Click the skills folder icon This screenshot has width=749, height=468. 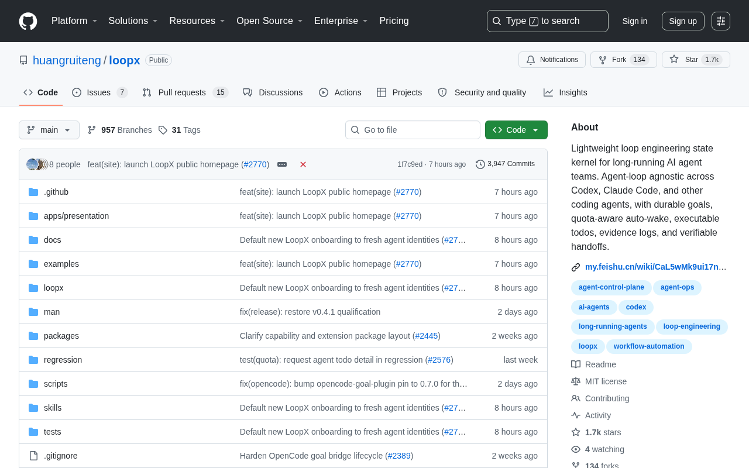pos(33,408)
